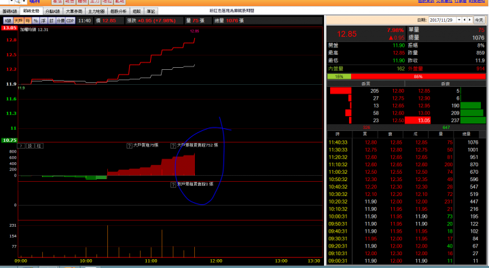Click the magnifier search icon at top left
Image resolution: width=489 pixels, height=268 pixels.
click(x=18, y=1)
